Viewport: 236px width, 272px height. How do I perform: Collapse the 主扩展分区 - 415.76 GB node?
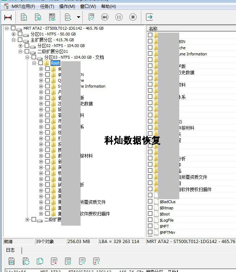click(13, 40)
